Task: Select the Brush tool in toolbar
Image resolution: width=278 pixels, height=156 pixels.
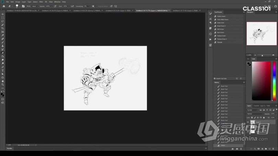Action: 2,43
